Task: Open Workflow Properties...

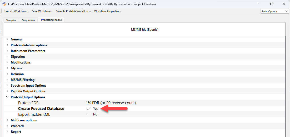Action: pos(108,11)
